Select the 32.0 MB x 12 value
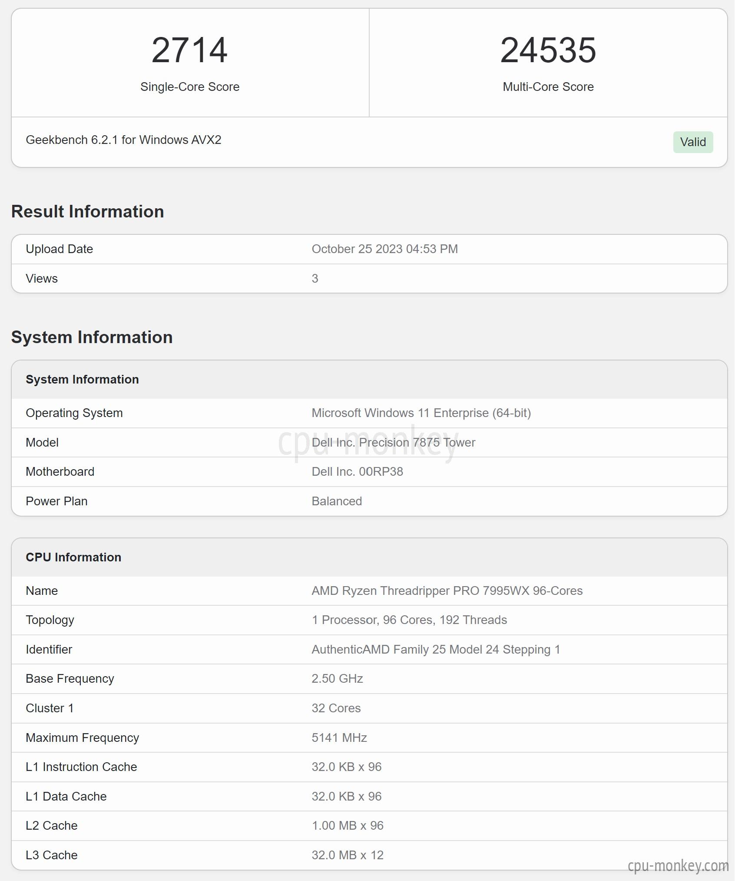Screen dimensions: 735x881 point(348,855)
